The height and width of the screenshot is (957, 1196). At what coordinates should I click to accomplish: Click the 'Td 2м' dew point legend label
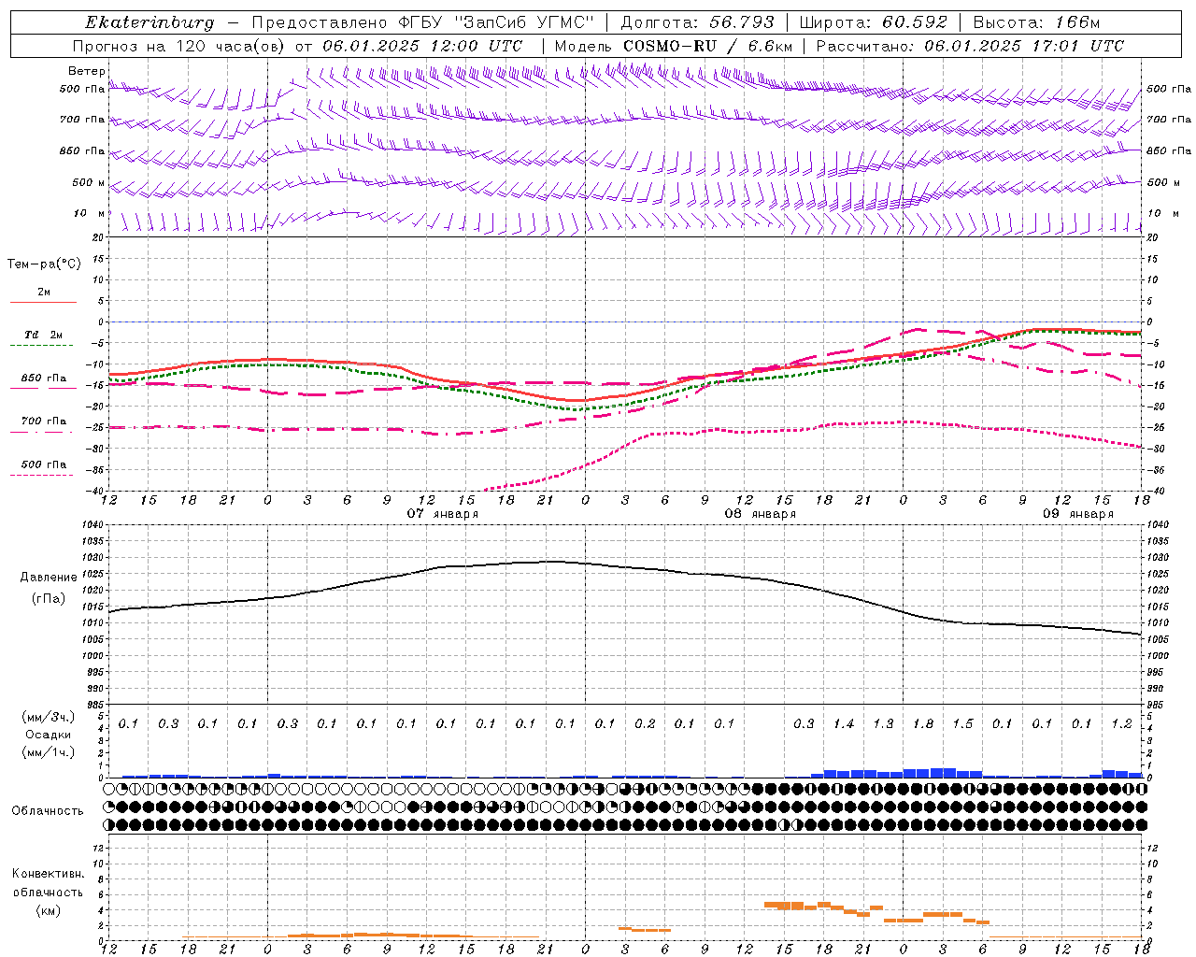(44, 335)
